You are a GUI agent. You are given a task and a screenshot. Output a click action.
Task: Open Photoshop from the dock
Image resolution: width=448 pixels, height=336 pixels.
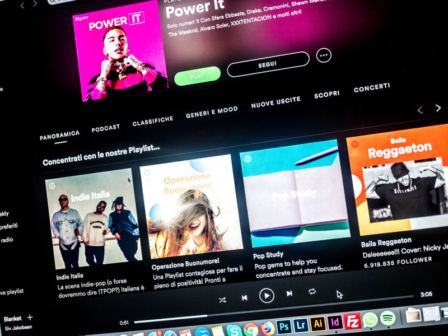(284, 326)
